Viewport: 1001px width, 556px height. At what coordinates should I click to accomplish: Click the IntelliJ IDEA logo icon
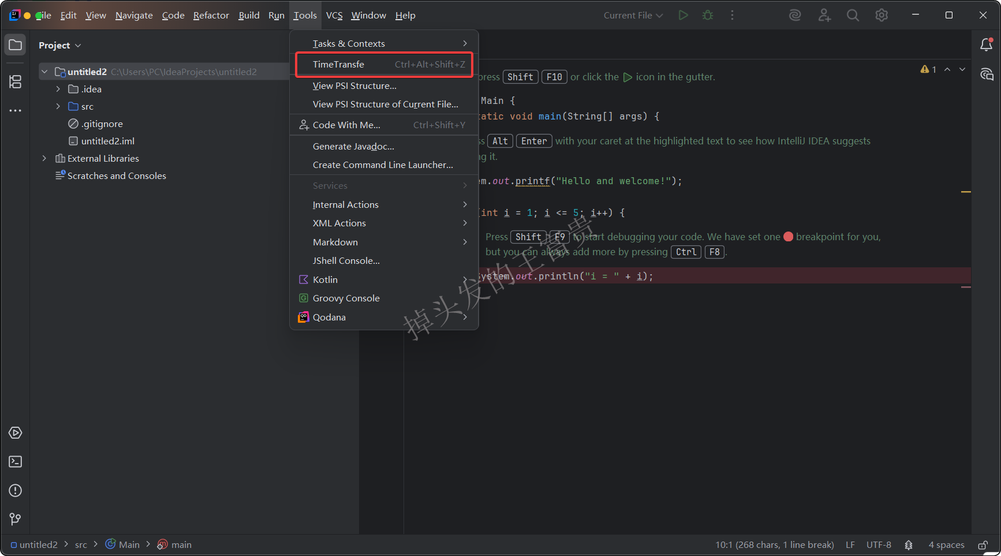(14, 15)
